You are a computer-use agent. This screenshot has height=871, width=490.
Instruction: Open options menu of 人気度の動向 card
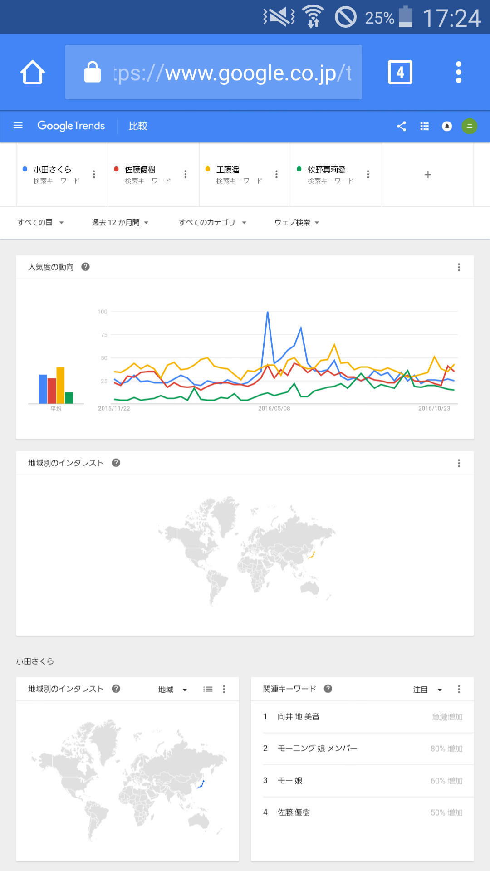tap(459, 267)
